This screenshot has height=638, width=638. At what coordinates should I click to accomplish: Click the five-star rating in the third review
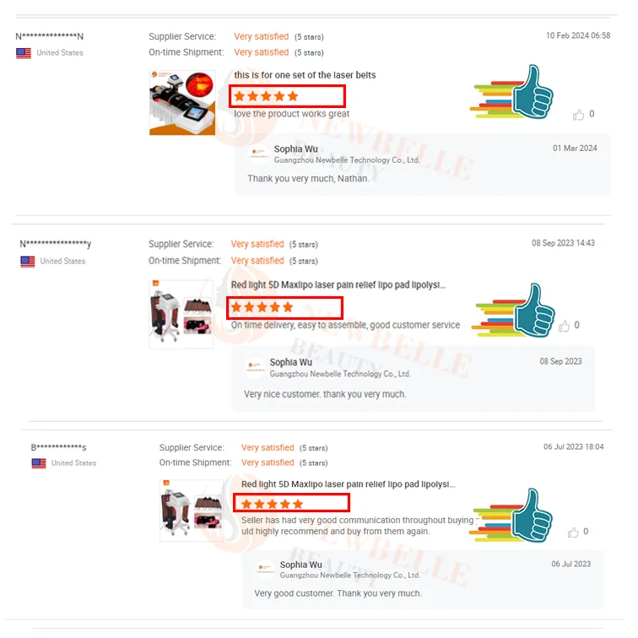(x=273, y=504)
